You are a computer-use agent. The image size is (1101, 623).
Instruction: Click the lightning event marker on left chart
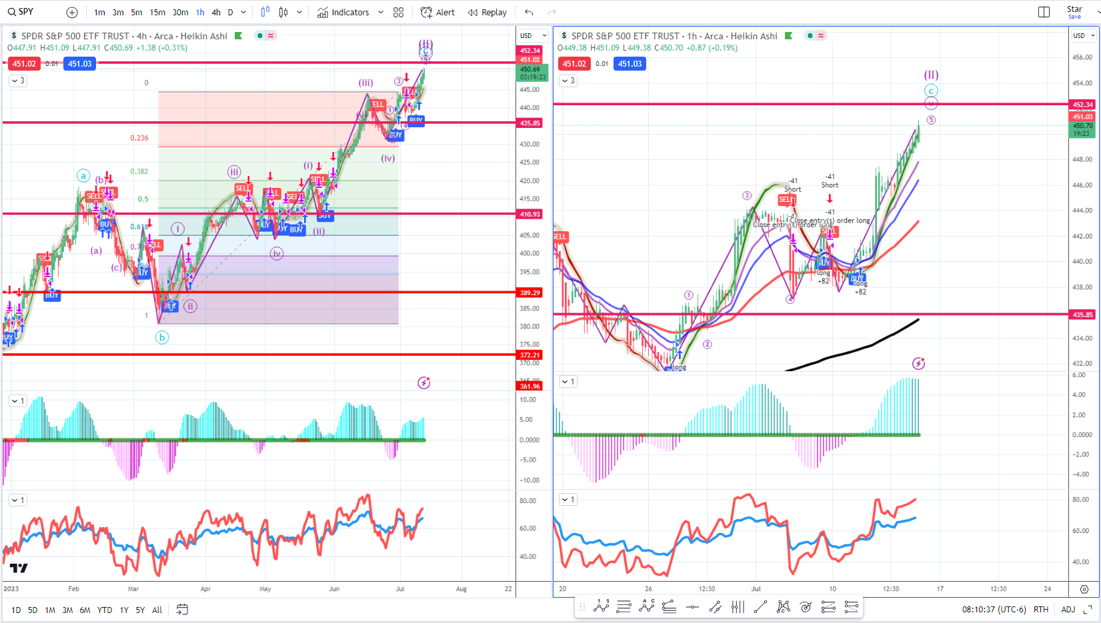(424, 382)
